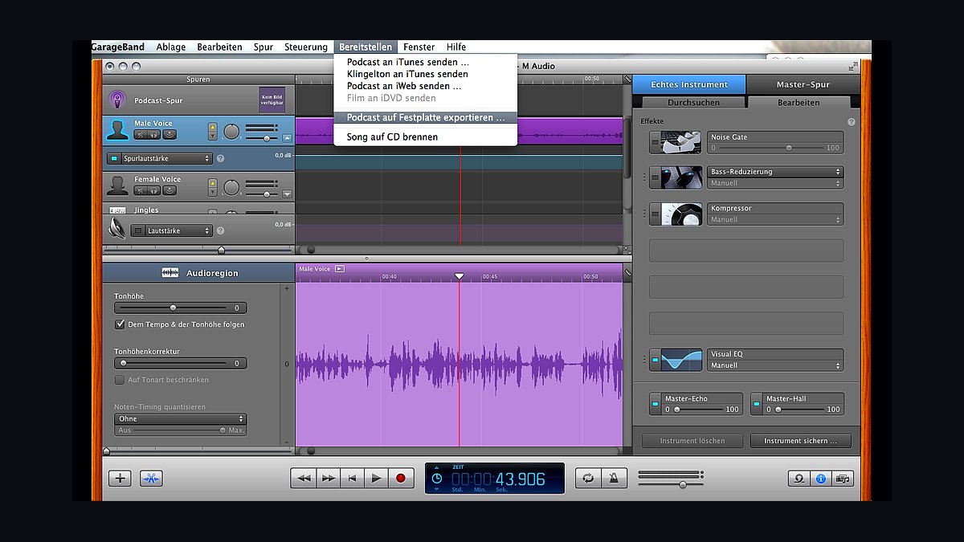964x542 pixels.
Task: Toggle the Visual EQ effect on/off
Action: (655, 360)
